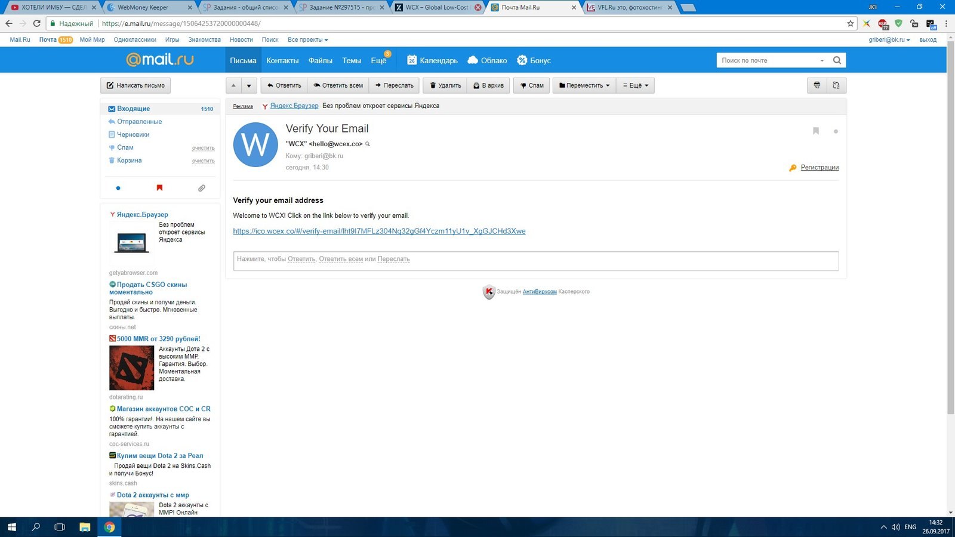Bookmark this page with star icon
The image size is (955, 537).
pyautogui.click(x=851, y=23)
